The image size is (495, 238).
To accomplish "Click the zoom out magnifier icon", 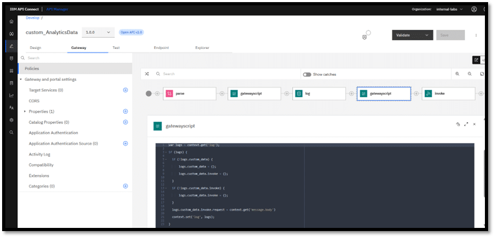I will coord(470,74).
